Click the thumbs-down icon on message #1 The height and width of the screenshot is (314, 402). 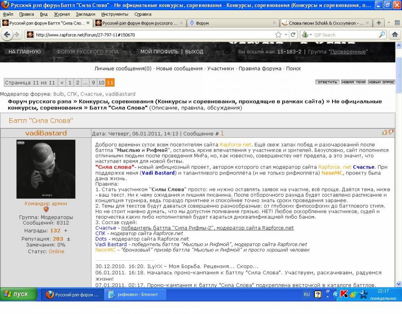[x=391, y=132]
